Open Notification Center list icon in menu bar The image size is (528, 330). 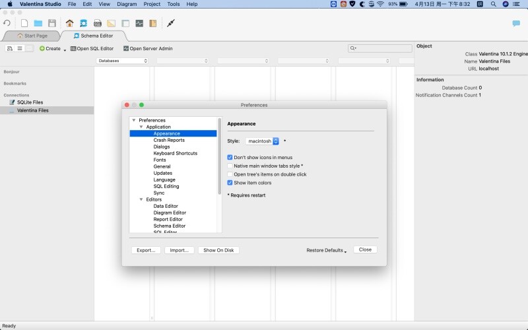click(516, 4)
